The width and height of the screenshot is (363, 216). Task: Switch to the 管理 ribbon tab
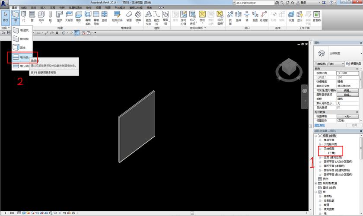click(108, 8)
